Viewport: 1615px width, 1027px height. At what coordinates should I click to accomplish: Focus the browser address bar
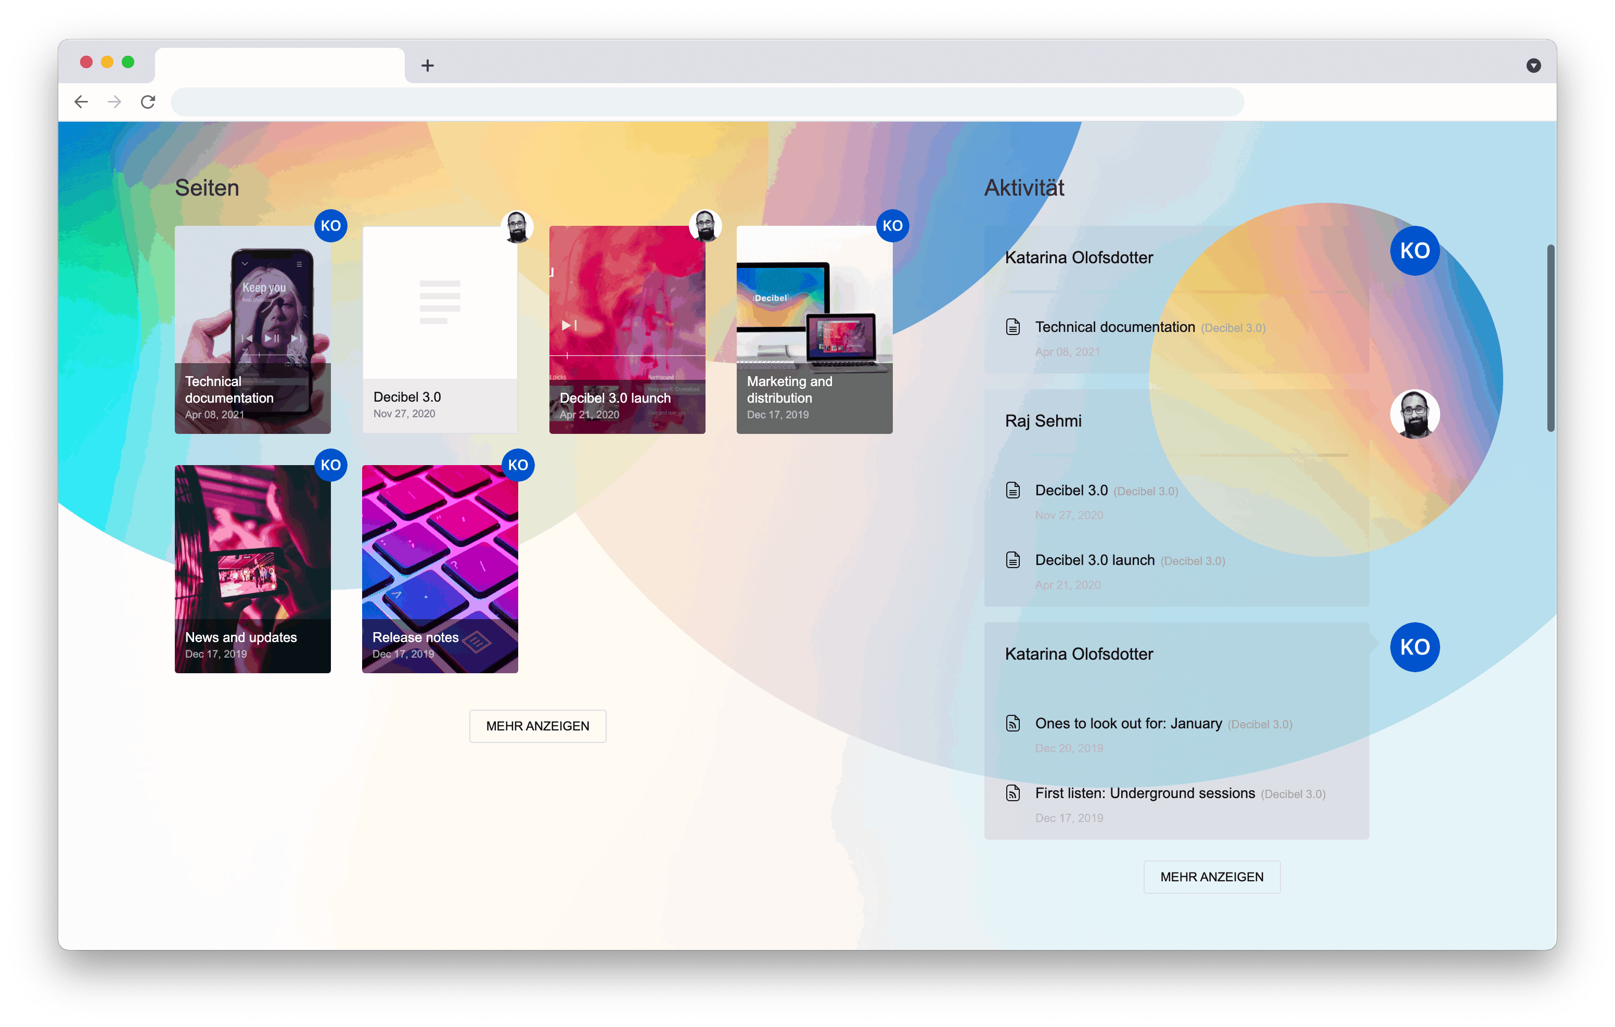coord(707,102)
